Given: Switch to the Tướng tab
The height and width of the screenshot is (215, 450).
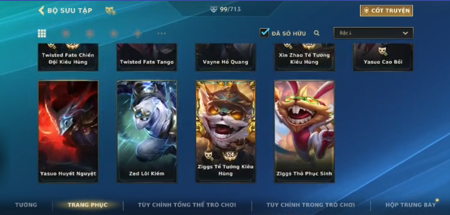Looking at the screenshot, I should coord(26,205).
